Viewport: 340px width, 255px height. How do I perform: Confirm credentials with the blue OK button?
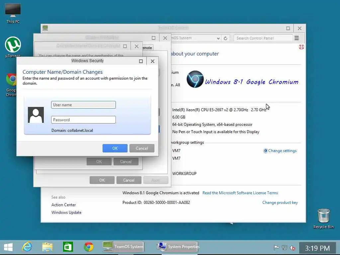115,148
